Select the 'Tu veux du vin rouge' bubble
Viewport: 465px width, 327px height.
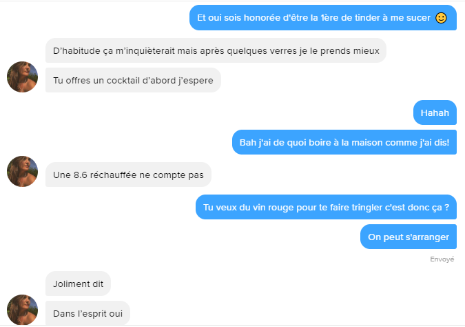[x=326, y=207]
